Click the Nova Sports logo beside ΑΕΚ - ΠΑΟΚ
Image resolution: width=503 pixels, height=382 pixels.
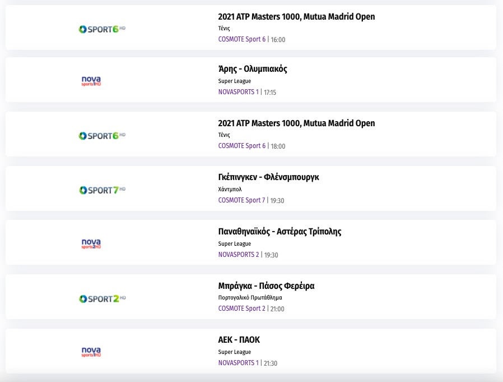coord(91,352)
